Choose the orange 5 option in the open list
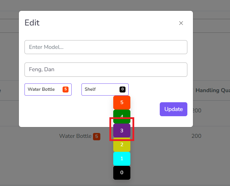The width and height of the screenshot is (230, 186). point(122,103)
